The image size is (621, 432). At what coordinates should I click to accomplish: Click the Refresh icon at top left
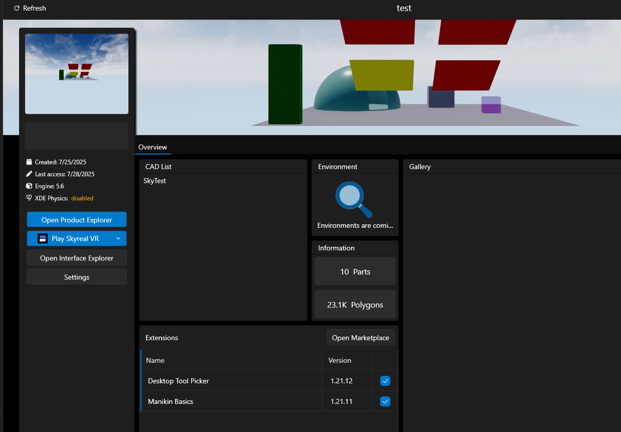pos(17,8)
